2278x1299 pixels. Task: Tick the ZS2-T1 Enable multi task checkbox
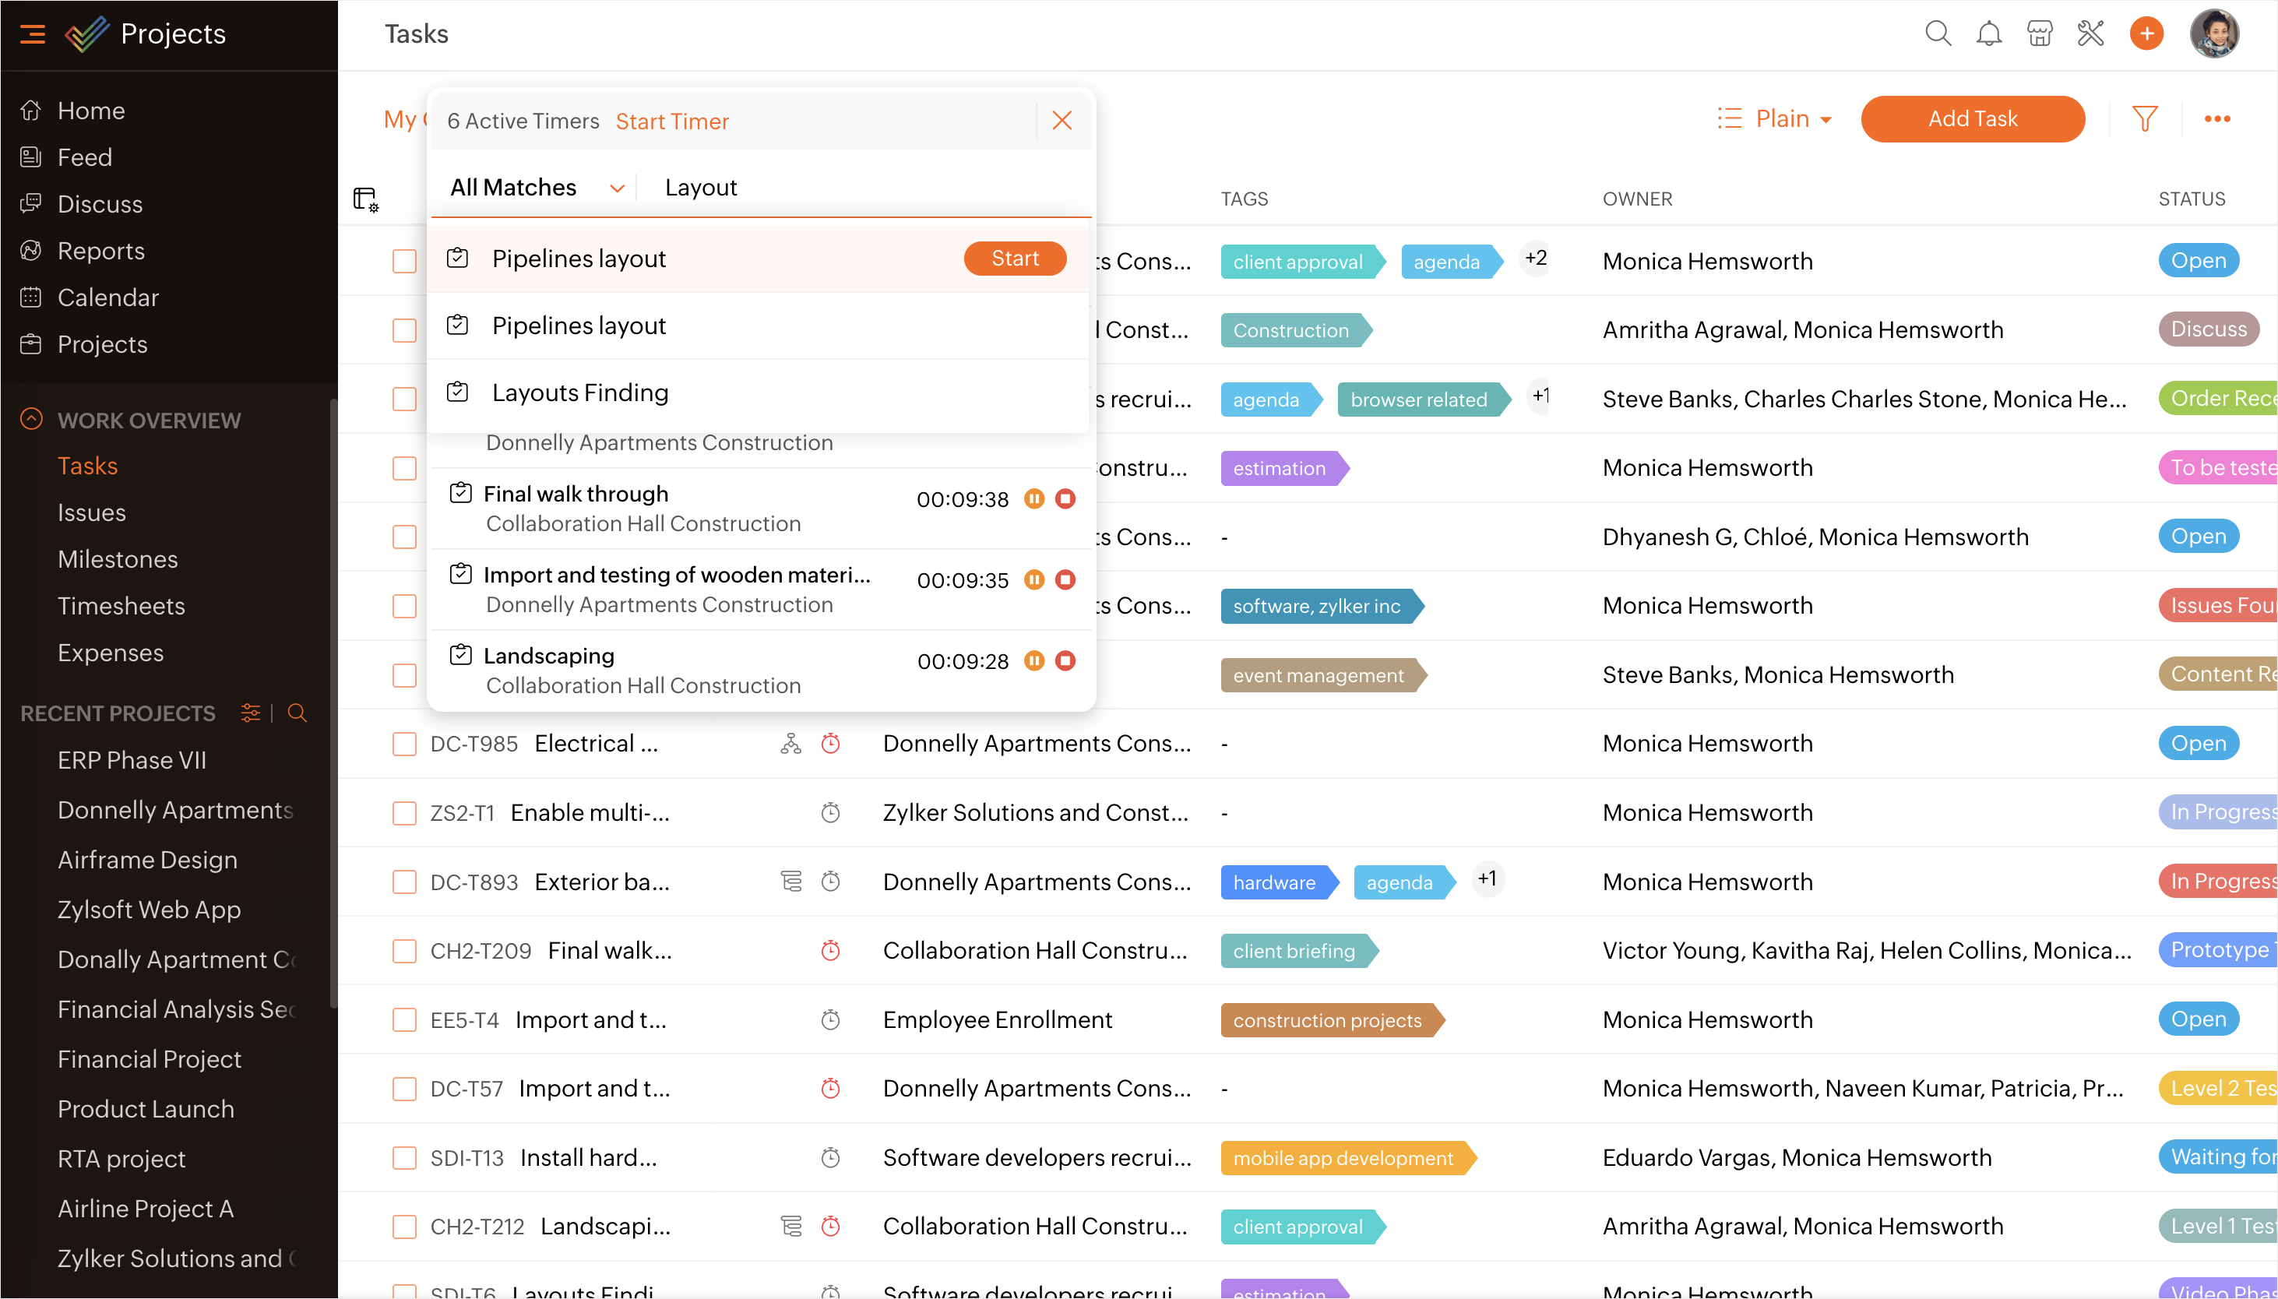pyautogui.click(x=404, y=813)
